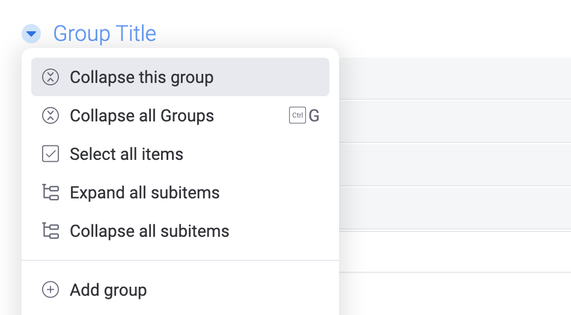Choose the Select all items text label
Image resolution: width=571 pixels, height=315 pixels.
tap(126, 154)
